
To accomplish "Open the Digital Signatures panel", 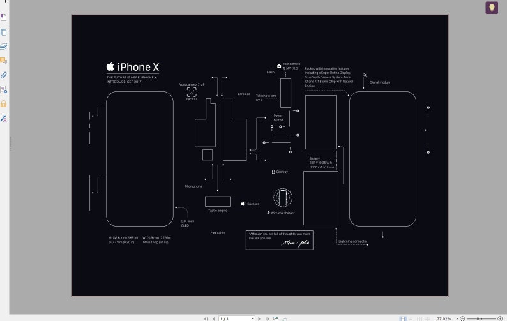I will coord(4,89).
